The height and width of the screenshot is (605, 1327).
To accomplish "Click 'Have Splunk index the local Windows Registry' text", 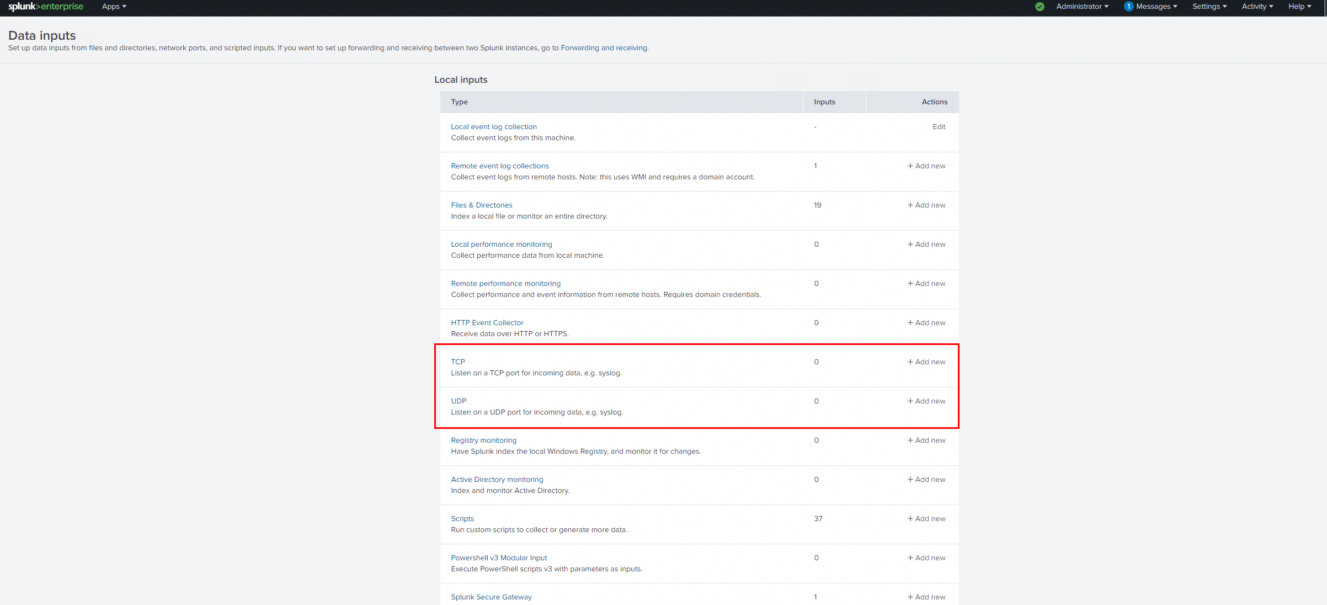I will [x=576, y=452].
